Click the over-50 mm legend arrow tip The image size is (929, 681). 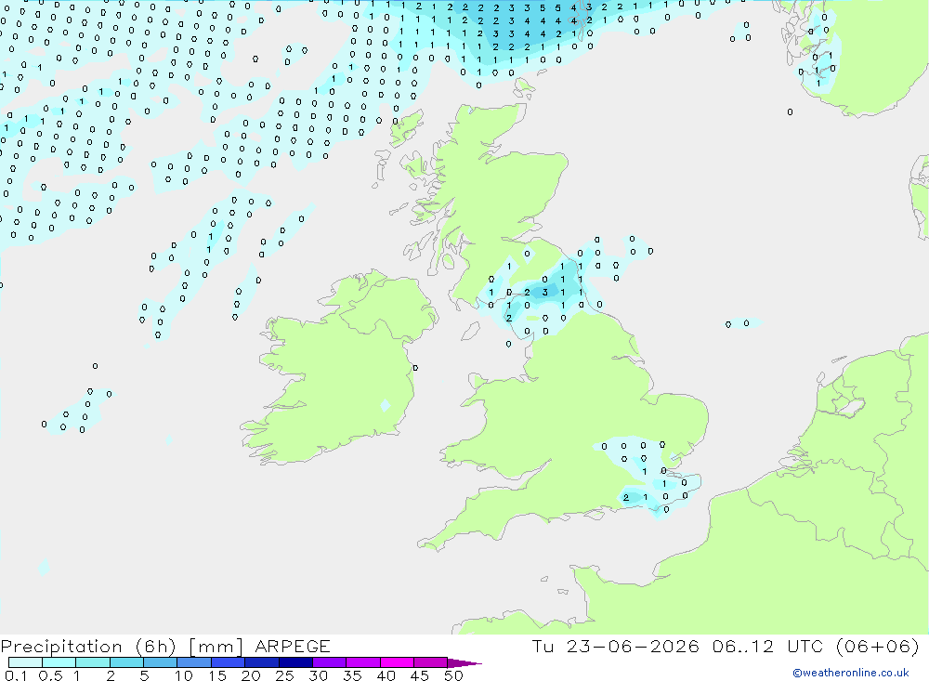click(x=464, y=663)
